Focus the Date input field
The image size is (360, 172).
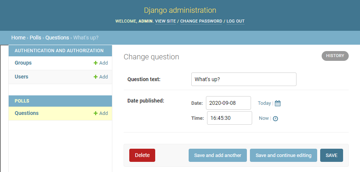click(228, 103)
